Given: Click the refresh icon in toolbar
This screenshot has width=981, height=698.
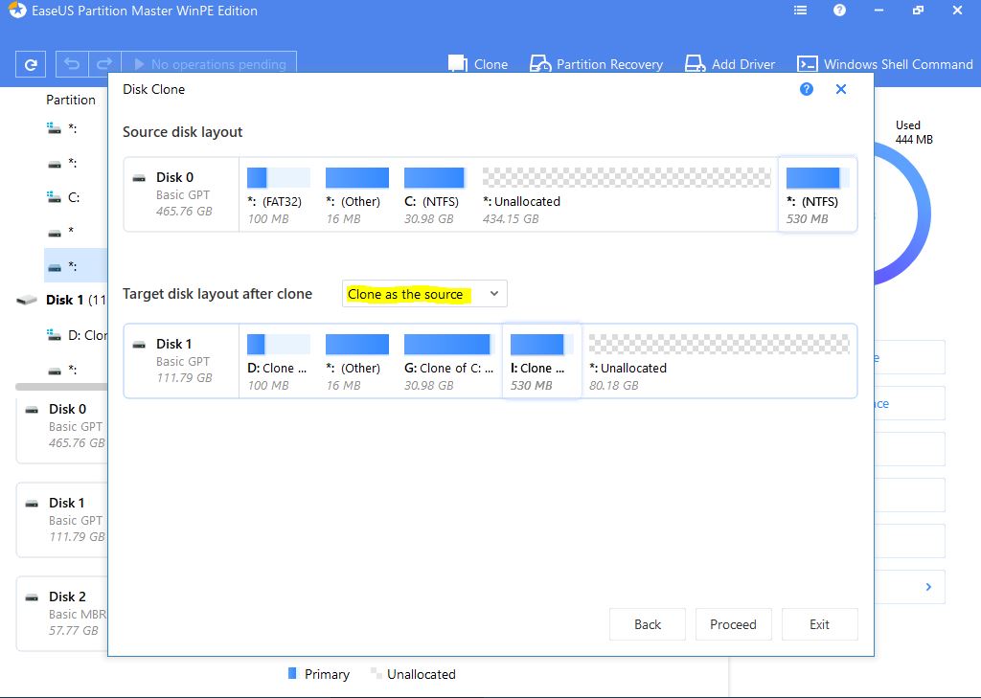Looking at the screenshot, I should 31,65.
